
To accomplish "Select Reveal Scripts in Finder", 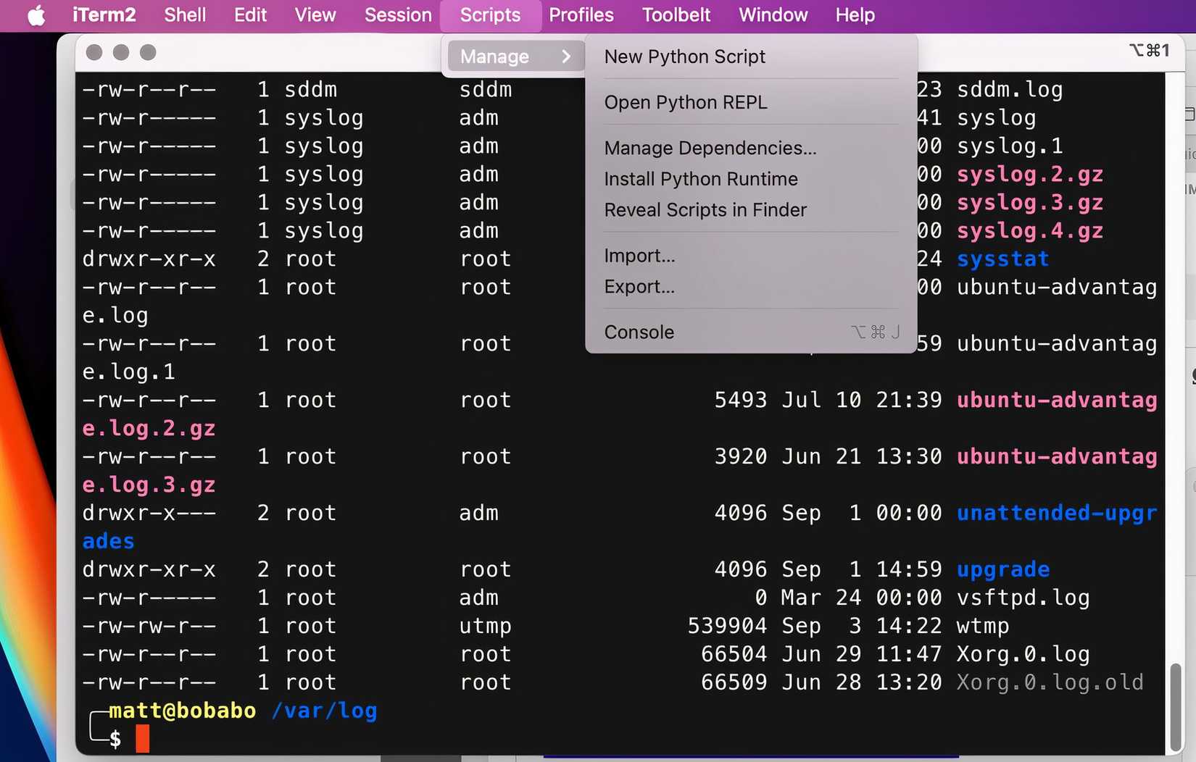I will 705,210.
